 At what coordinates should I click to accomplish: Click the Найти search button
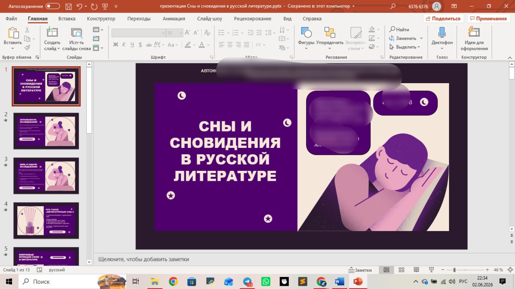coord(399,29)
